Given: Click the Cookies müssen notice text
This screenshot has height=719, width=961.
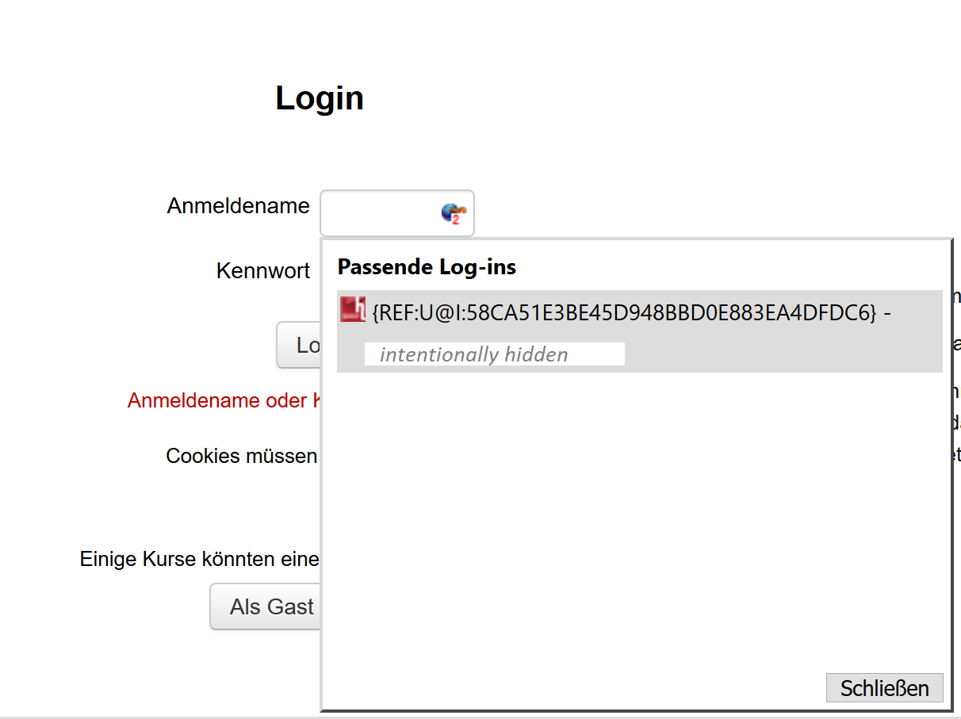Looking at the screenshot, I should pyautogui.click(x=241, y=455).
